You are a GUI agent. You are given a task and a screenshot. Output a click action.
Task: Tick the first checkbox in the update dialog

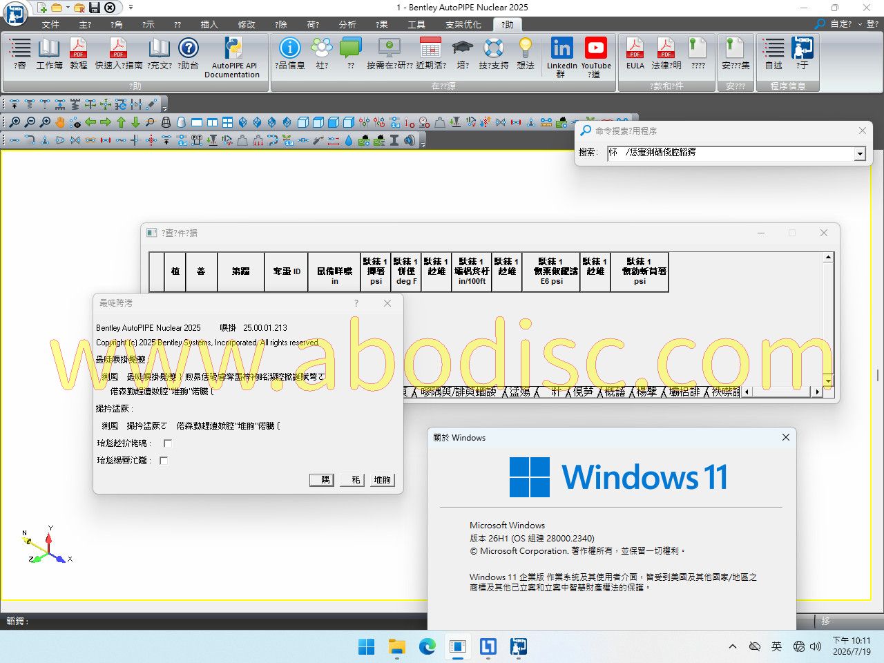coord(168,443)
